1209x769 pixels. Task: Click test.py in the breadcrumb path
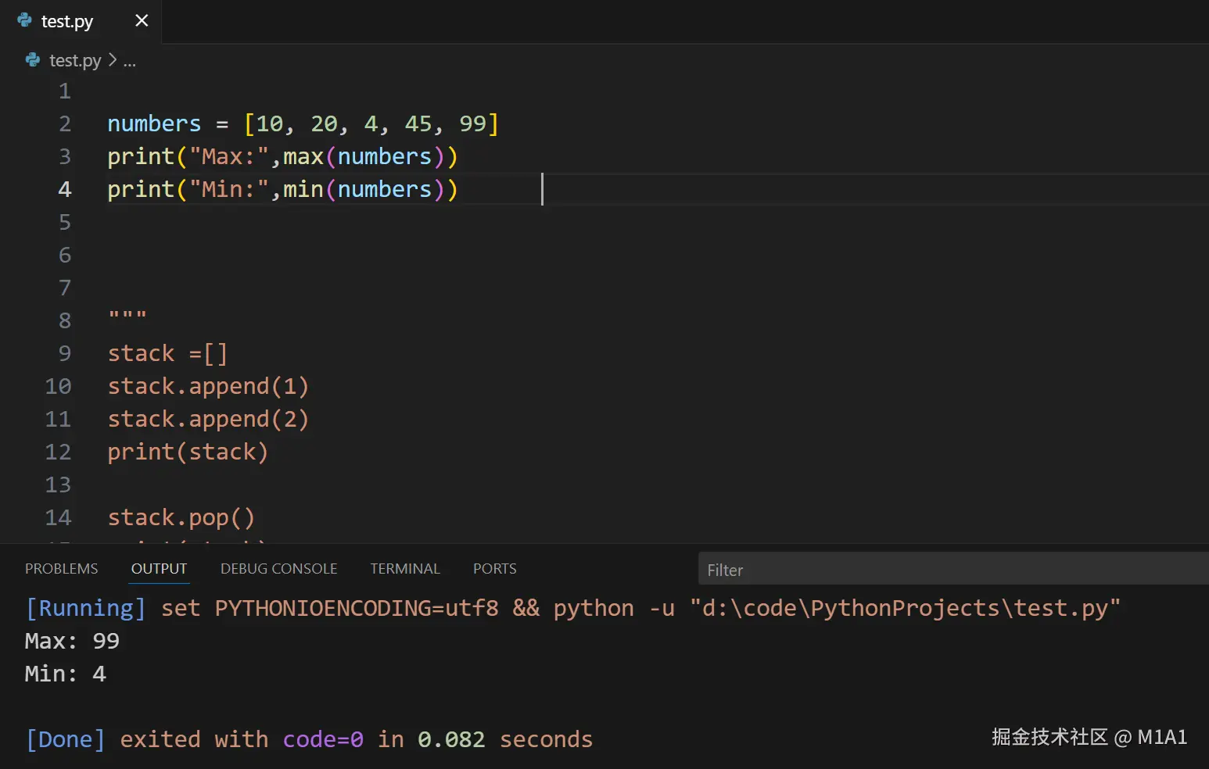click(75, 60)
